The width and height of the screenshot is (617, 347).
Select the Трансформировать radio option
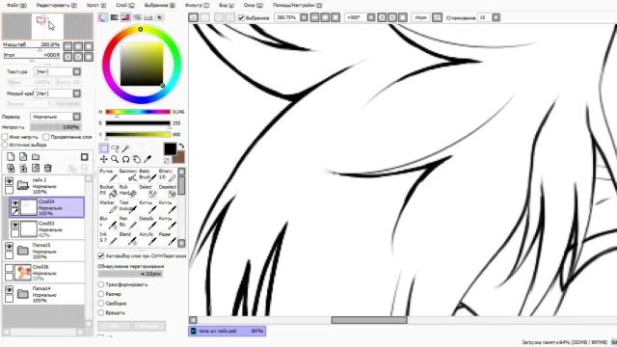point(101,284)
